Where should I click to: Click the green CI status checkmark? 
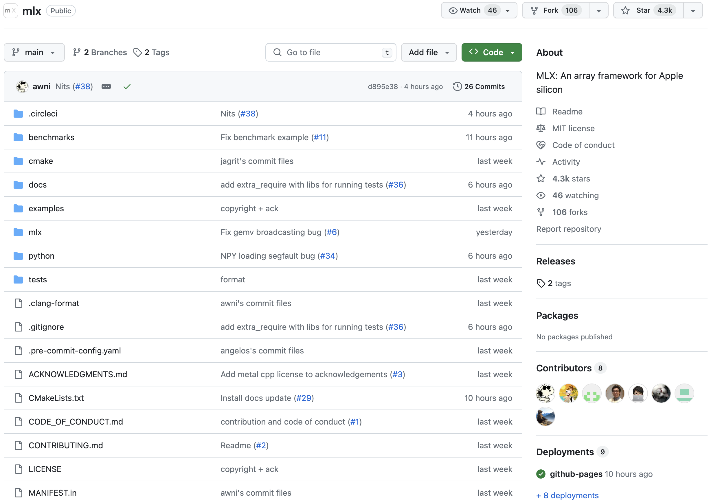[127, 87]
